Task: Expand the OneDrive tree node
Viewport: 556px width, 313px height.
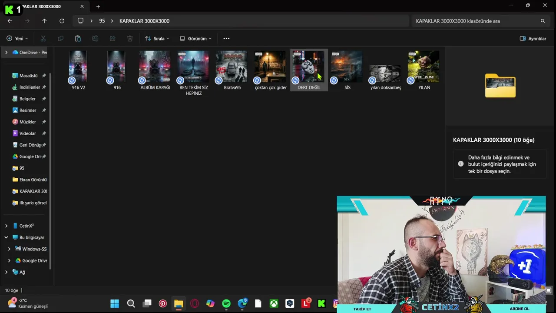Action: 6,53
